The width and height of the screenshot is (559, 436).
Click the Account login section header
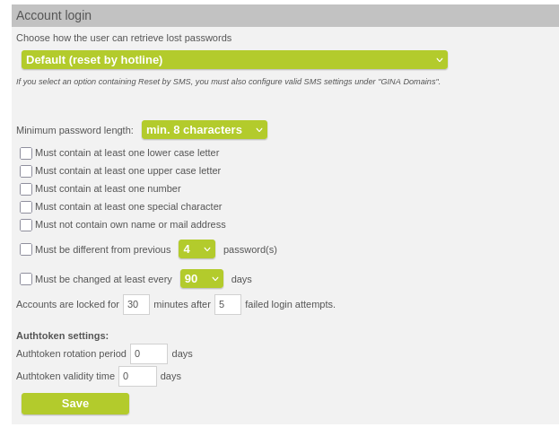(x=54, y=15)
